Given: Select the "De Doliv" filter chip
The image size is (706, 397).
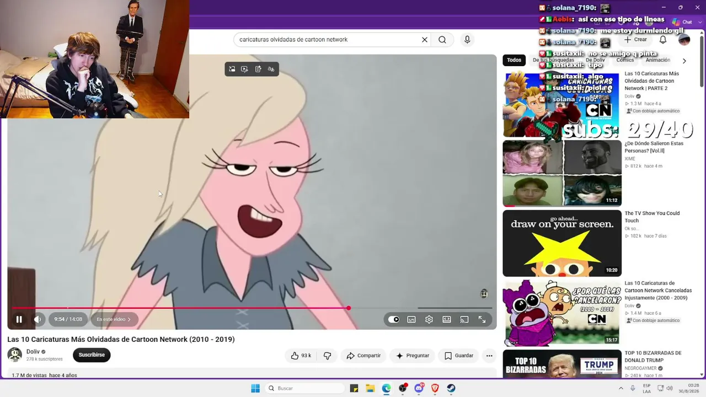Looking at the screenshot, I should (595, 60).
